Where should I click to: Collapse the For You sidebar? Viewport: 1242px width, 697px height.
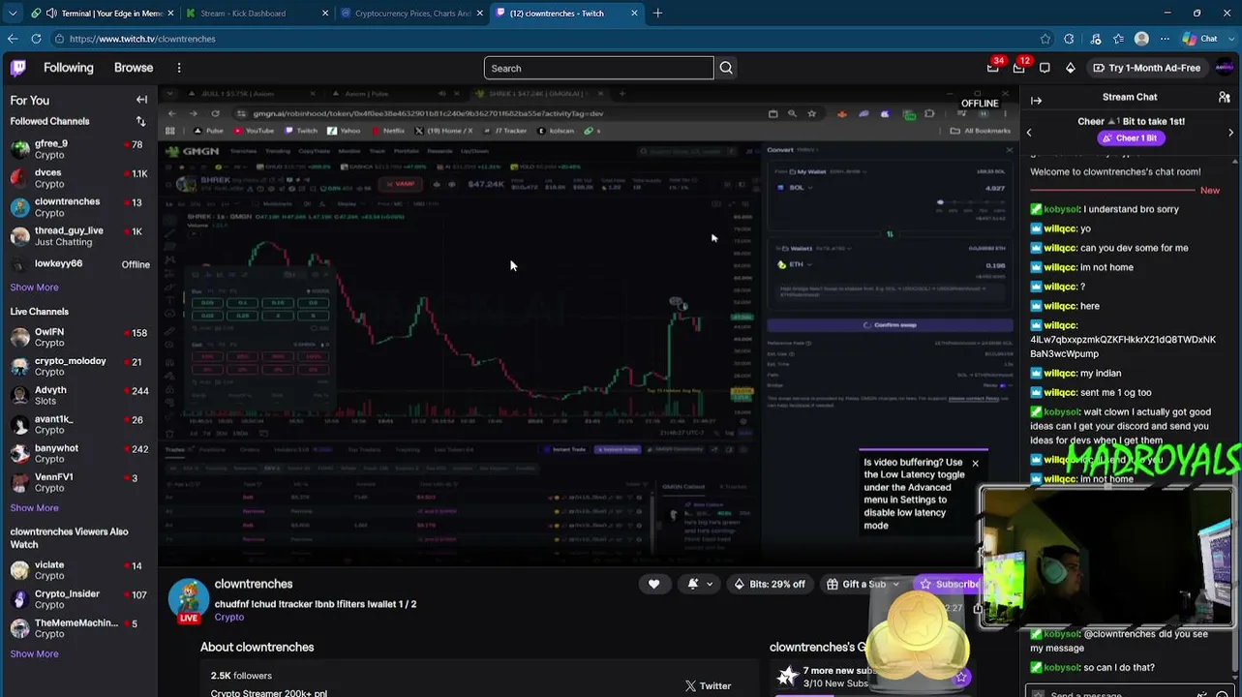[141, 100]
